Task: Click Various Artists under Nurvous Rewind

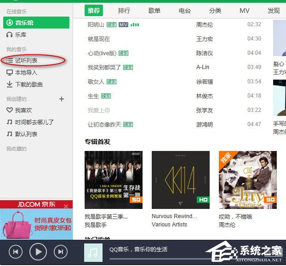Action: (x=170, y=225)
